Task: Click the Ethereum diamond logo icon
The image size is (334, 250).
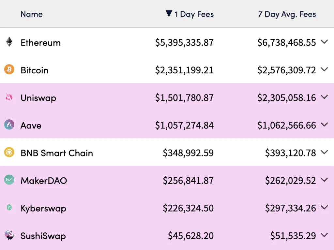Action: [x=9, y=42]
